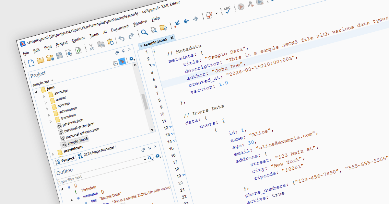Open the Help menu
This screenshot has width=389, height=204.
156,19
